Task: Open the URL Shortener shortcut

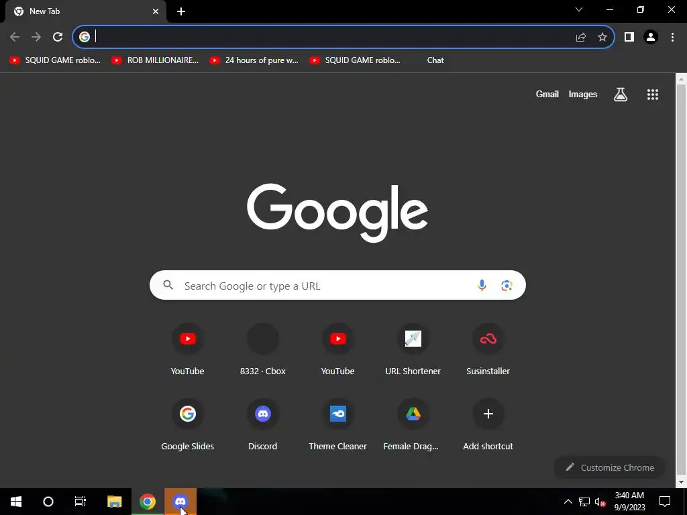Action: 413,349
